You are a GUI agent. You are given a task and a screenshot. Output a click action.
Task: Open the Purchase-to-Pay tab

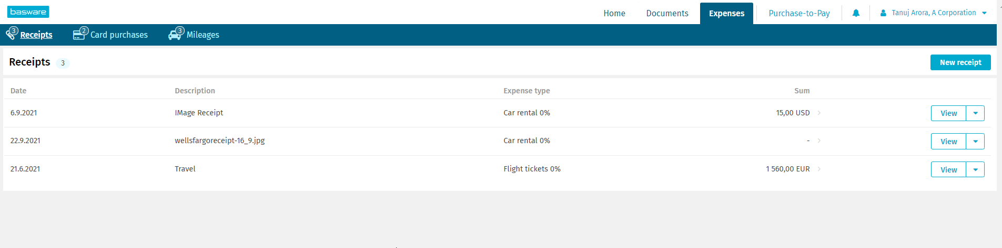pyautogui.click(x=799, y=14)
